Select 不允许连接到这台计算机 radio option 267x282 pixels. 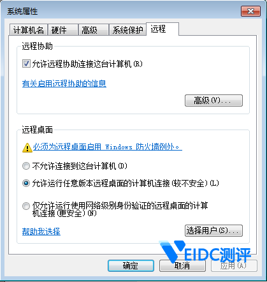26,166
